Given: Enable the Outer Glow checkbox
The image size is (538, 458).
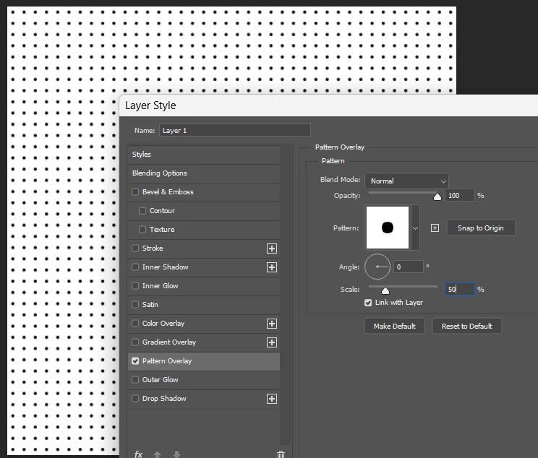Looking at the screenshot, I should click(135, 380).
